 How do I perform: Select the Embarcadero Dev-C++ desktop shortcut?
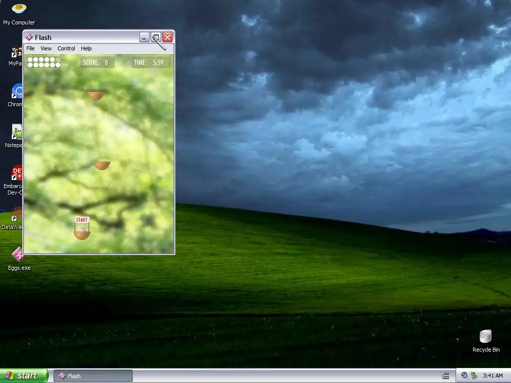(13, 180)
